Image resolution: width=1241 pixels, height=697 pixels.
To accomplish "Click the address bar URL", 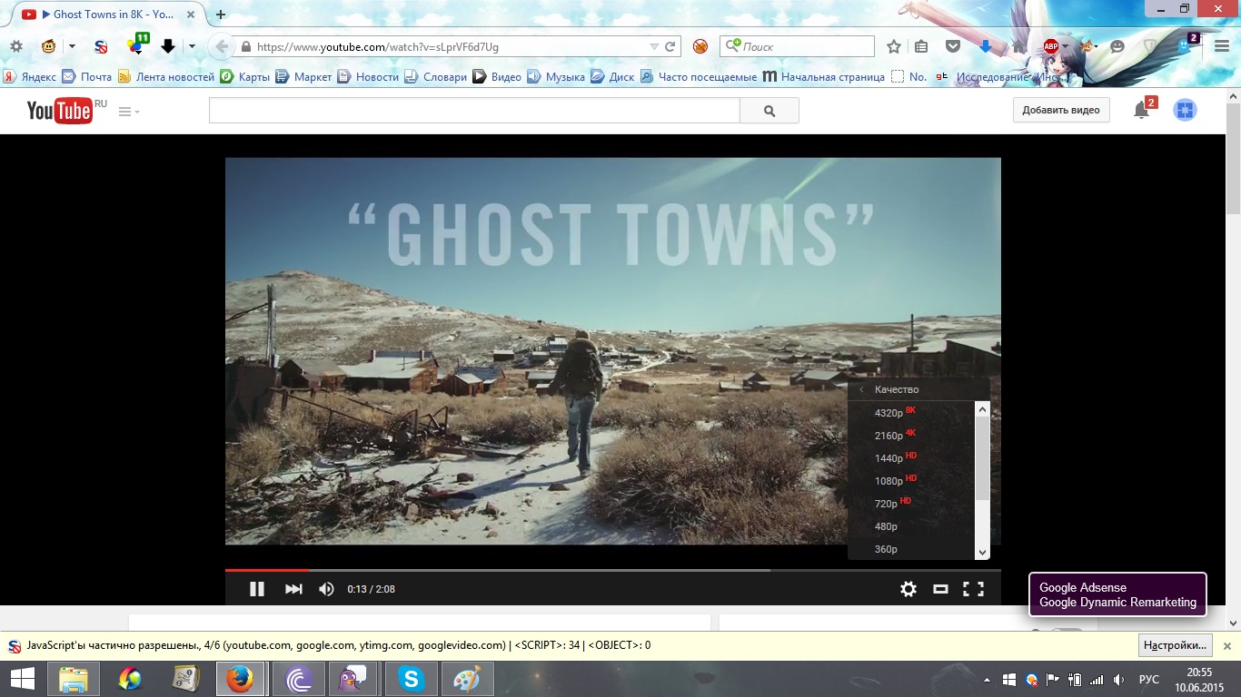I will tap(378, 47).
